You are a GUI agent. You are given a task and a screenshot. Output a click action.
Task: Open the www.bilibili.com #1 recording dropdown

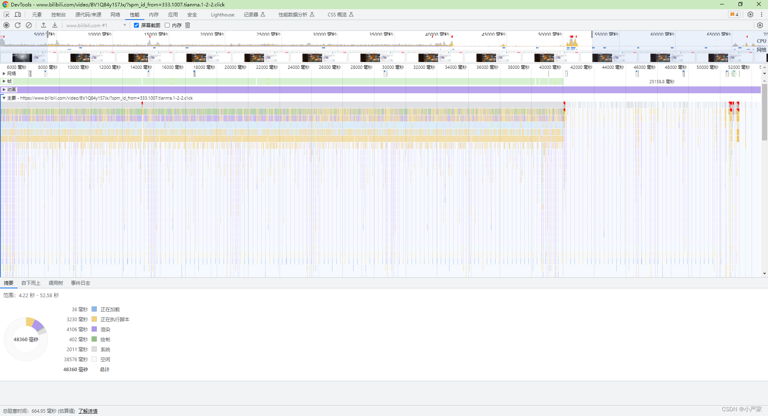coord(96,25)
